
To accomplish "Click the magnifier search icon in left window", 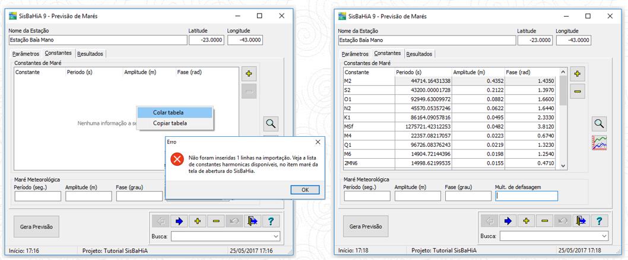I will point(271,124).
